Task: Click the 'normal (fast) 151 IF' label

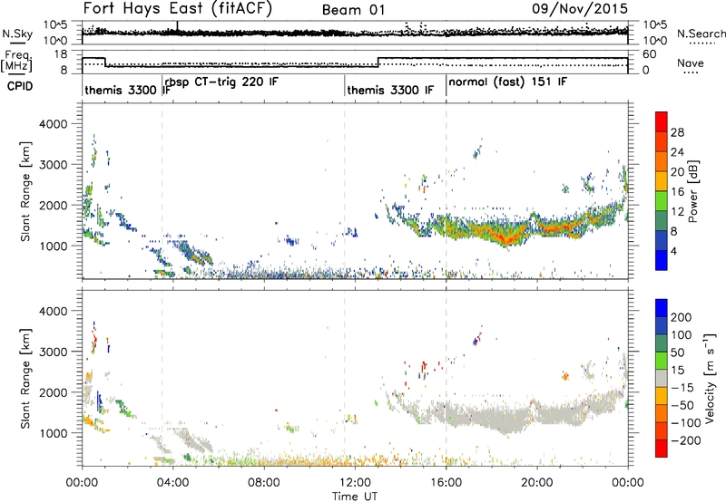Action: click(507, 82)
